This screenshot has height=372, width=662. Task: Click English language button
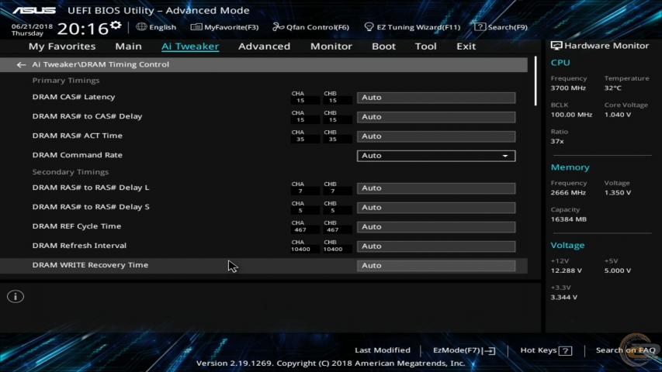tap(162, 27)
